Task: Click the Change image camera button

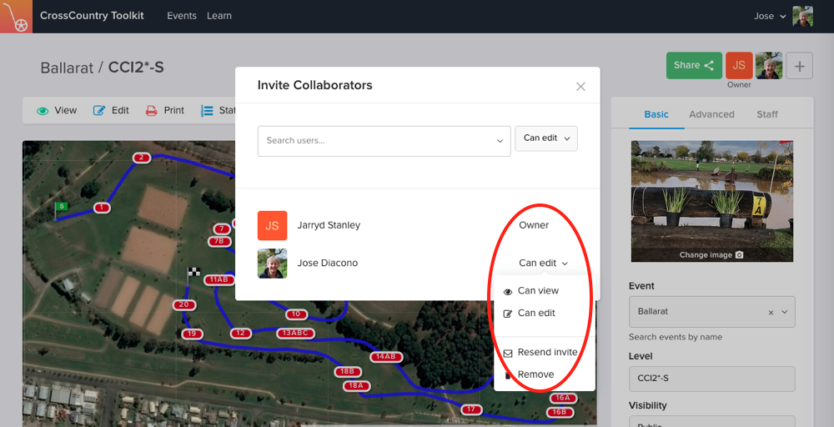Action: 711,255
